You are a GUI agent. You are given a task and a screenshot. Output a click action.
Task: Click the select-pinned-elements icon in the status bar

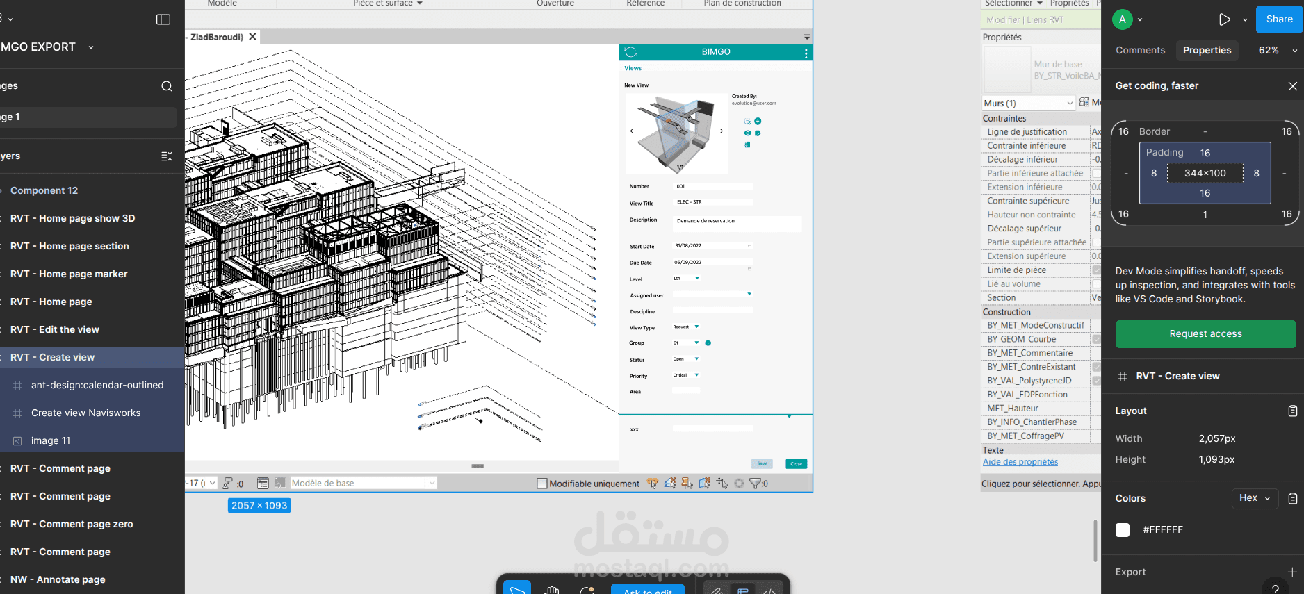pyautogui.click(x=687, y=483)
